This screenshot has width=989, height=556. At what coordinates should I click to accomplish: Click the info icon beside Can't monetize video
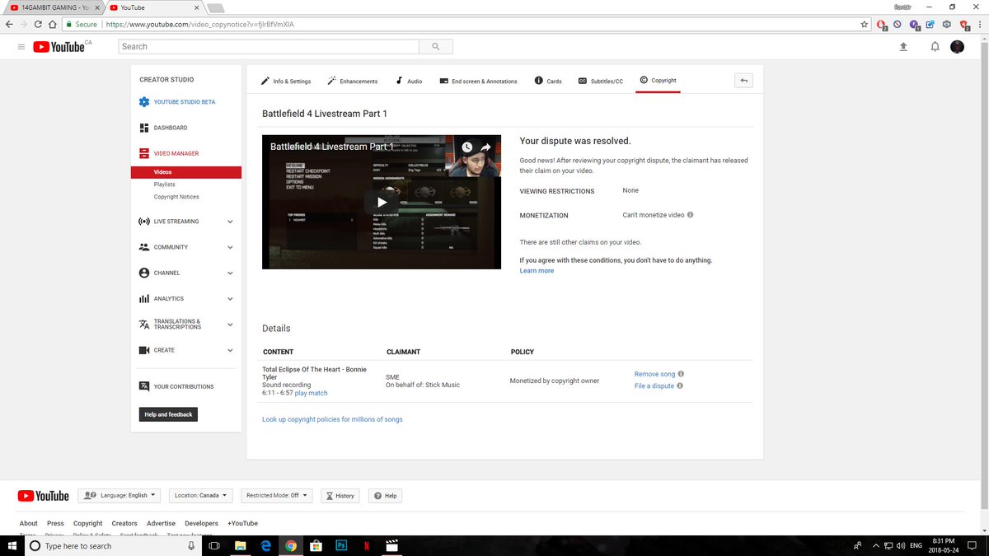(690, 215)
